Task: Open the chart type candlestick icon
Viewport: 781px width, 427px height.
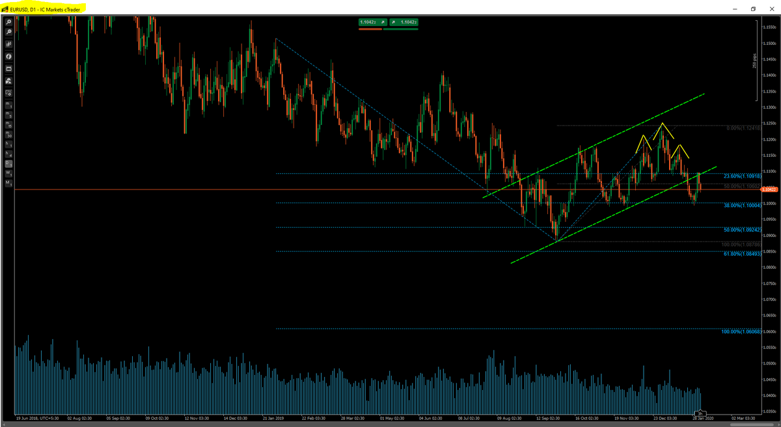Action: (x=8, y=44)
